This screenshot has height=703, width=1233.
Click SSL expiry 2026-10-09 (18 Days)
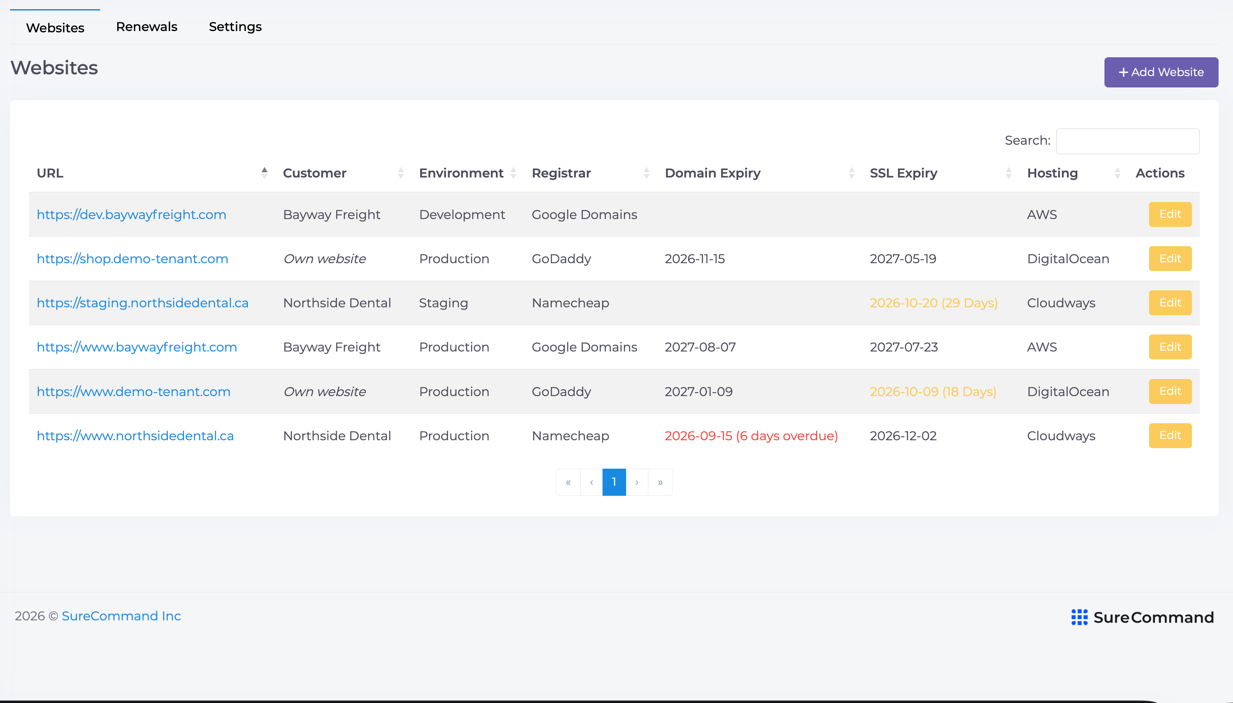[933, 392]
